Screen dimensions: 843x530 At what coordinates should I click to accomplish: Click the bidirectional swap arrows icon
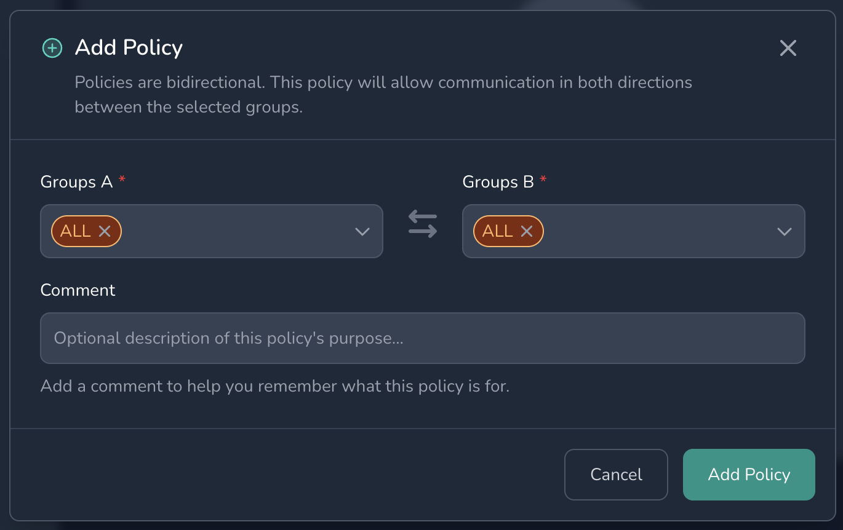(423, 224)
